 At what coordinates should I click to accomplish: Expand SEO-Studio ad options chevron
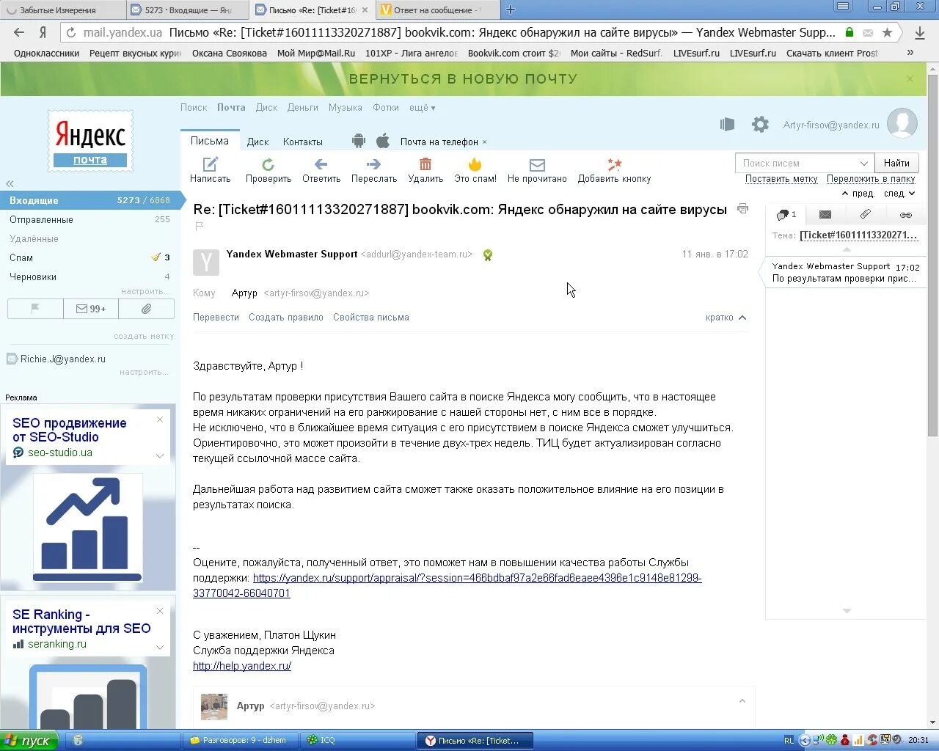(x=160, y=455)
